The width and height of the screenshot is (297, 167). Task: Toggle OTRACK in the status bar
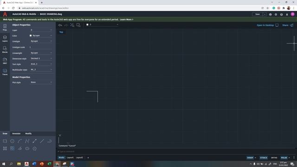264,158
